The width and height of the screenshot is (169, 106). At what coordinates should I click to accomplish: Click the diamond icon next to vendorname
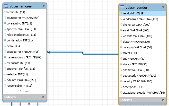[121, 19]
